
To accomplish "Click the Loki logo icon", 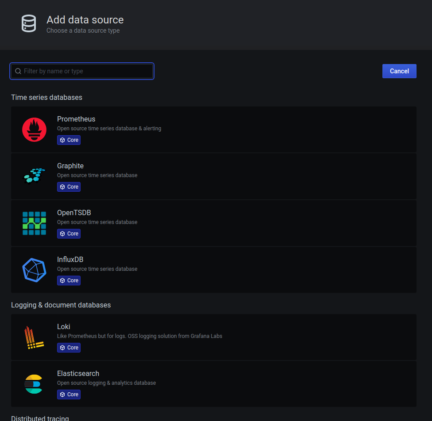I will [x=34, y=338].
